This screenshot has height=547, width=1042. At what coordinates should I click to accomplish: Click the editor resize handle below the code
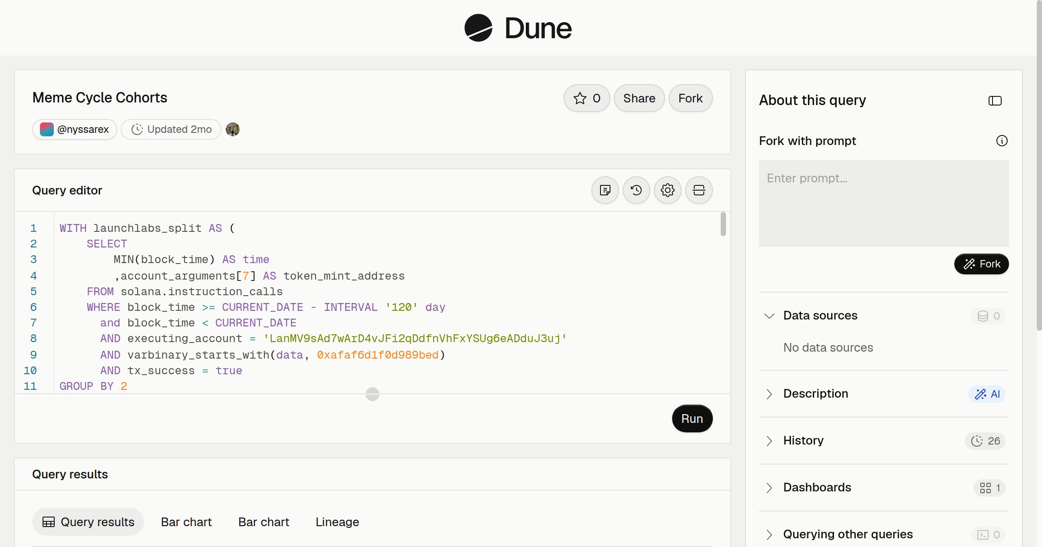(x=373, y=394)
